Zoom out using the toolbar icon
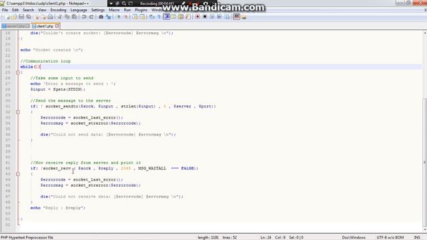 click(125, 17)
